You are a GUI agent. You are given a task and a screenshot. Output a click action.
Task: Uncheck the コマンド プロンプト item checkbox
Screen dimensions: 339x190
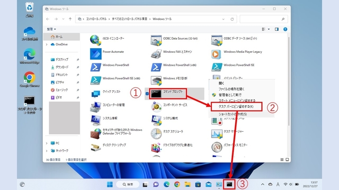point(147,94)
